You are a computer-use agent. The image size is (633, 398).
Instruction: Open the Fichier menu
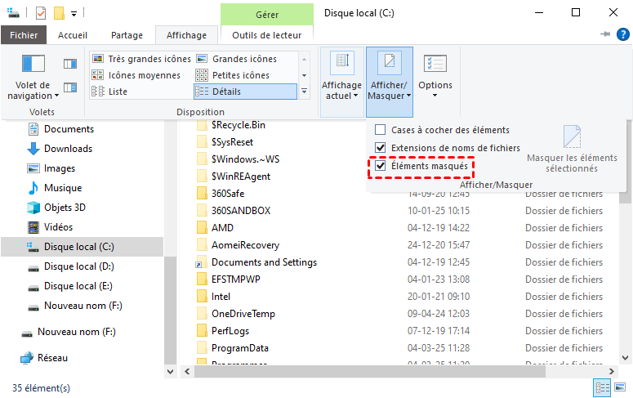(x=24, y=35)
